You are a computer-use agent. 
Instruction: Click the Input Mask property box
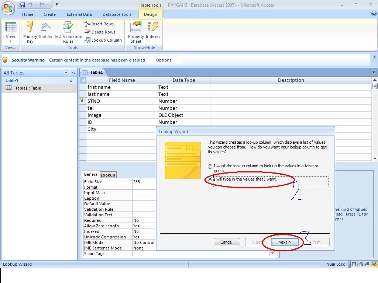coord(144,193)
